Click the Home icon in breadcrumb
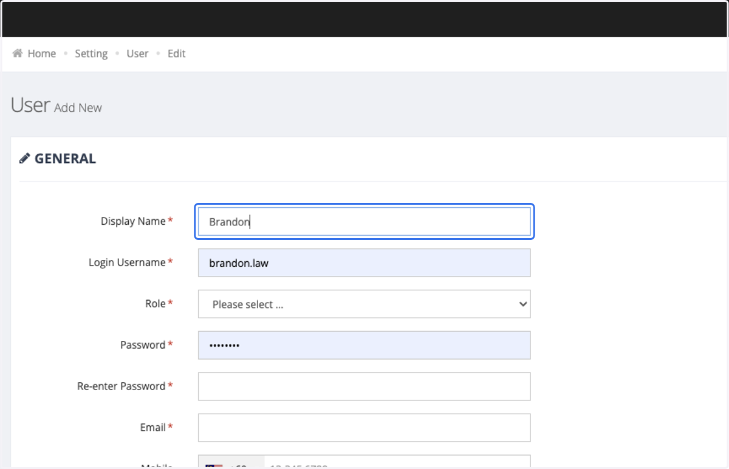729x469 pixels. coord(18,53)
